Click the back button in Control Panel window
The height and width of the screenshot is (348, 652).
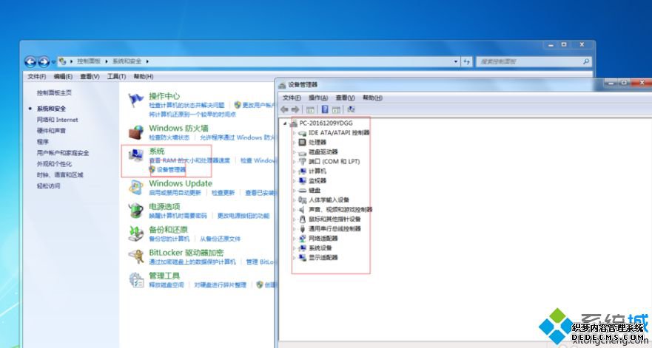(30, 62)
